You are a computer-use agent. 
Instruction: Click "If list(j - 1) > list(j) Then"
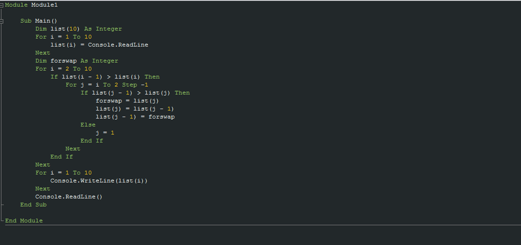tap(135, 93)
